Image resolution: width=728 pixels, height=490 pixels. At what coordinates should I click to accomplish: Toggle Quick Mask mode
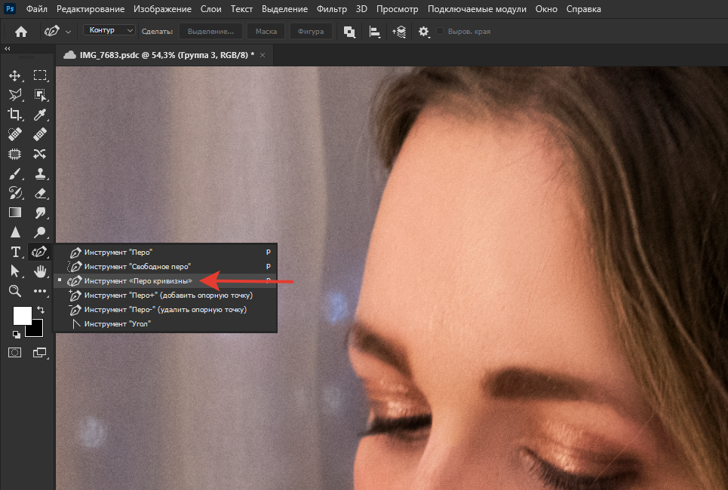(x=15, y=353)
